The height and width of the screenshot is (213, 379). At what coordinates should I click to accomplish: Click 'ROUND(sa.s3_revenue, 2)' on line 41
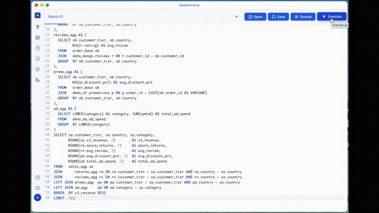pos(91,140)
